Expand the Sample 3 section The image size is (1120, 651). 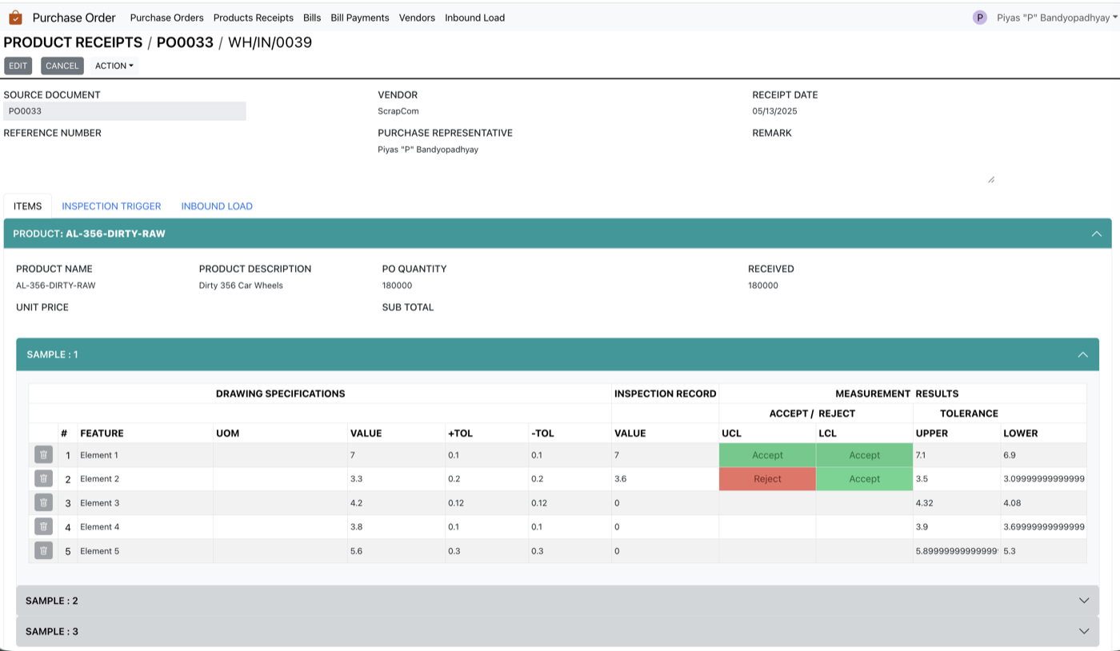point(558,631)
